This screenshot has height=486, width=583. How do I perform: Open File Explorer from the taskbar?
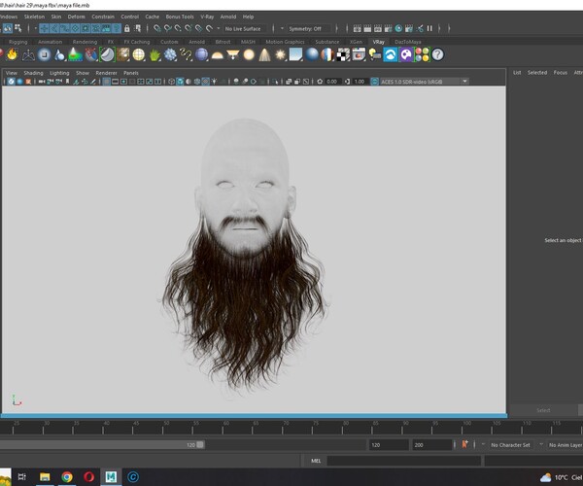point(45,476)
